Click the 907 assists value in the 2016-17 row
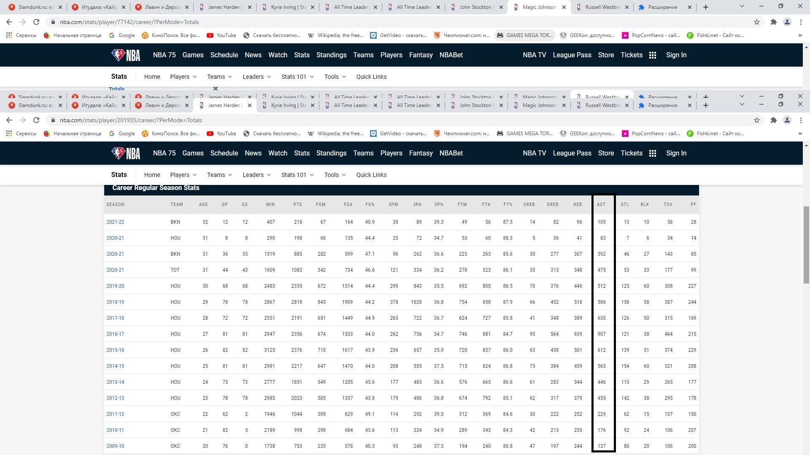This screenshot has width=810, height=455. [602, 334]
